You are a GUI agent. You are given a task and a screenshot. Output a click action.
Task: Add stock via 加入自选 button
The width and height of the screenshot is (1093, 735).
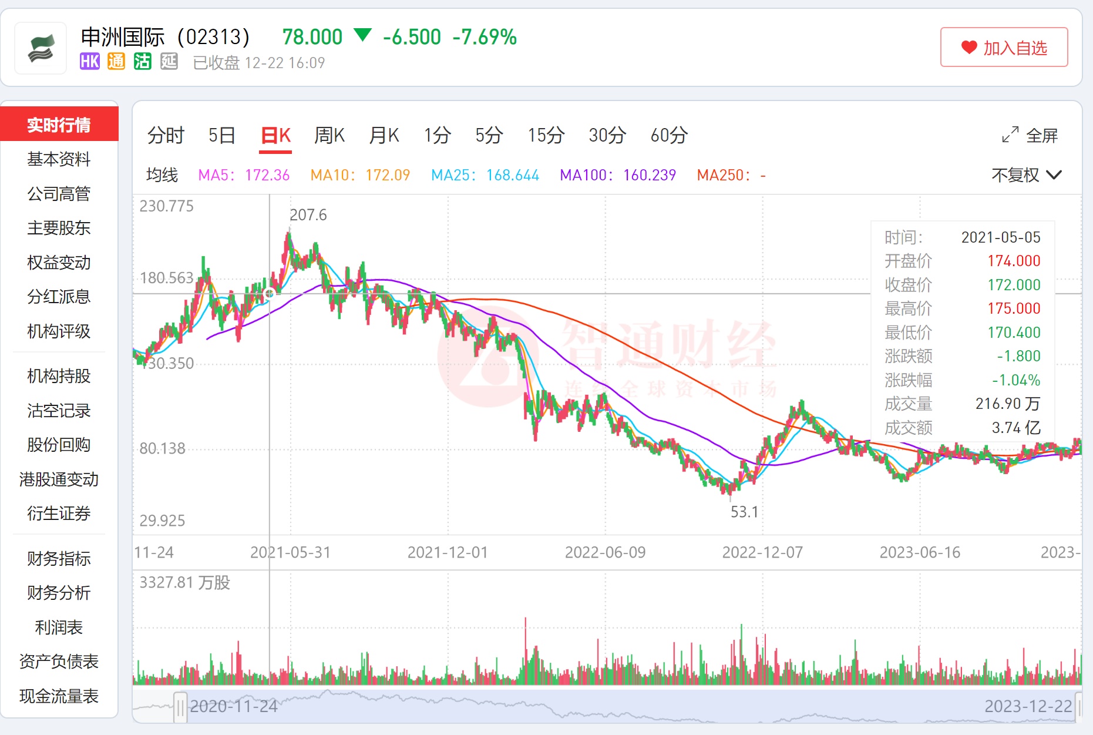1004,48
